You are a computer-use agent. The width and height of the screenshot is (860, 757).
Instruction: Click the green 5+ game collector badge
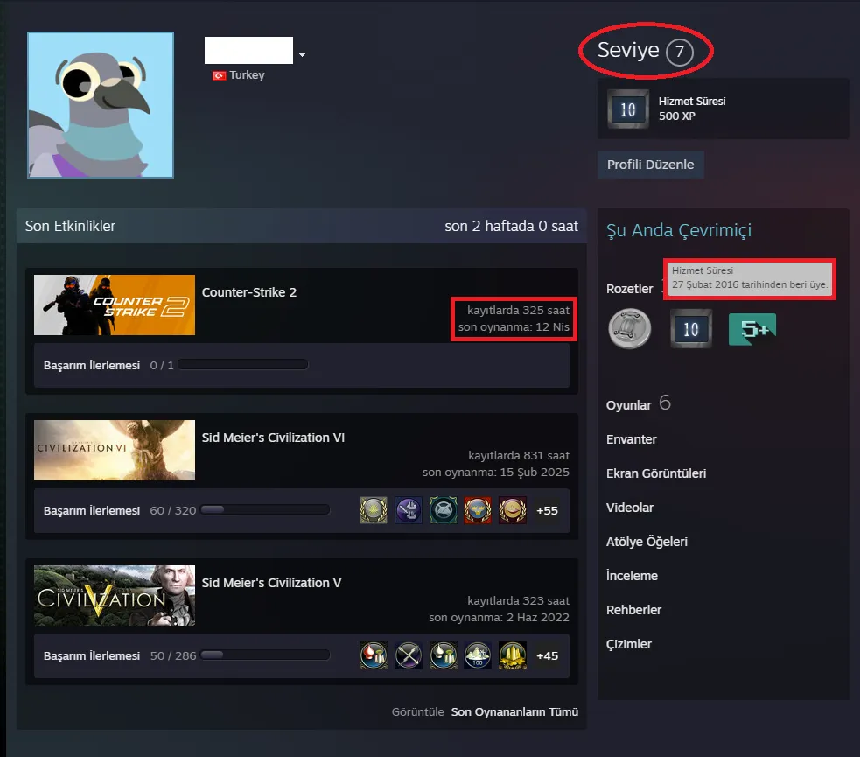pos(752,330)
